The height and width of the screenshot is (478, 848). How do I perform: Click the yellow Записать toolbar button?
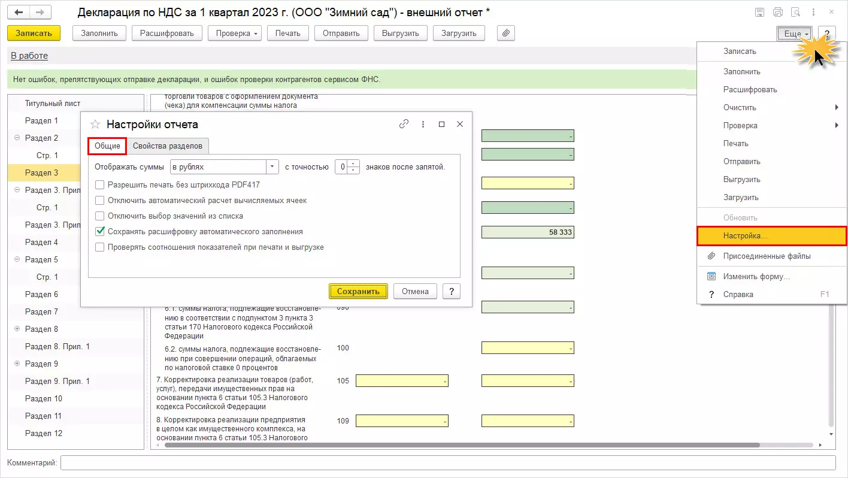[x=34, y=34]
